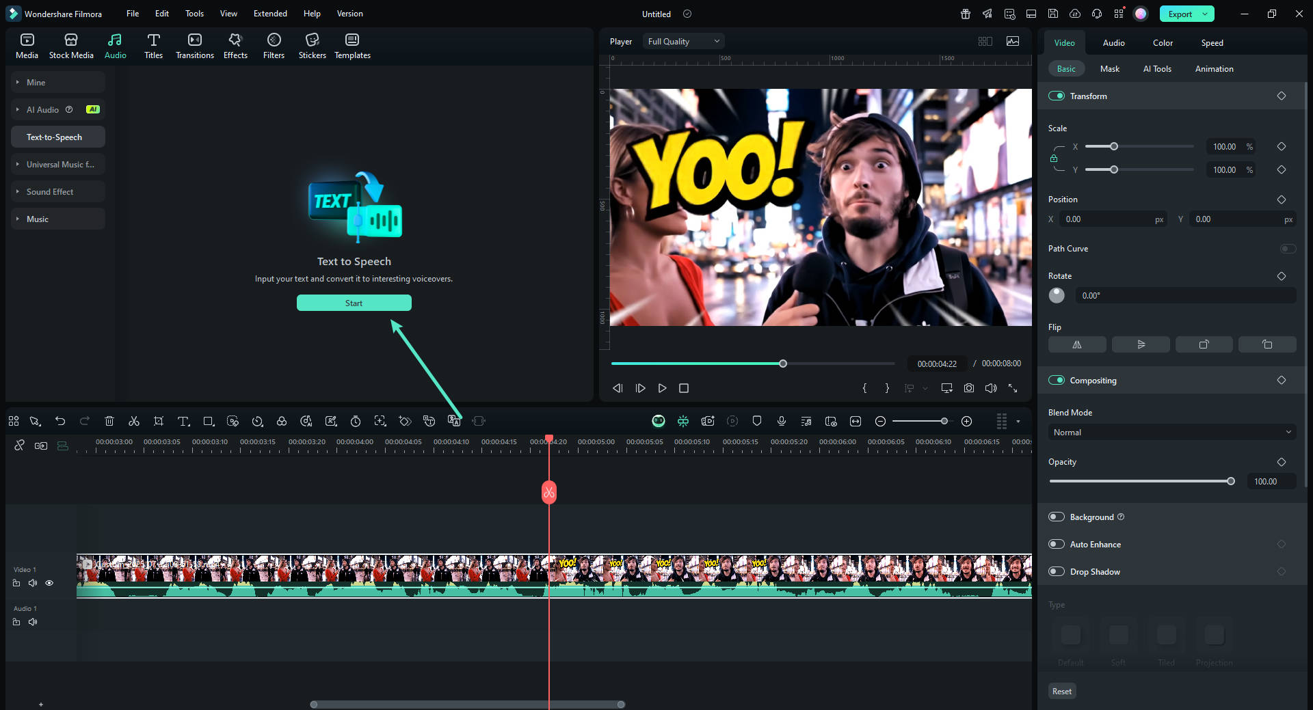Enable the Background switch

click(1057, 517)
